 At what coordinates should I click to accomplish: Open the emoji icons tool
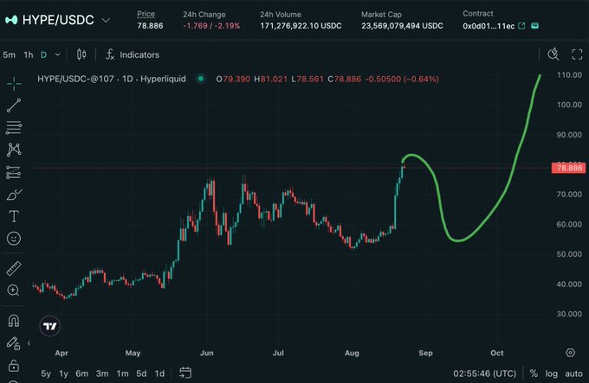14,239
